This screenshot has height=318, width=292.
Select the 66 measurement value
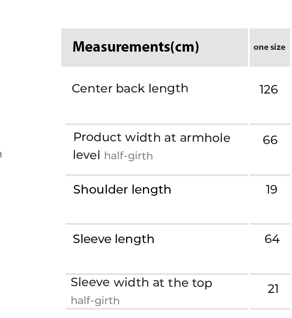point(270,140)
